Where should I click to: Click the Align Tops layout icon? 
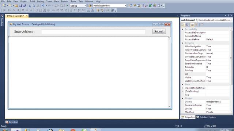(23, 10)
